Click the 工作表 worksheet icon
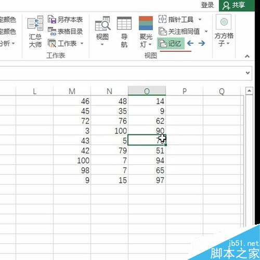Image resolution: width=260 pixels, height=260 pixels. point(52,43)
